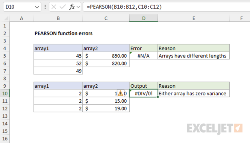Screen dimensions: 250x143
Task: Click the error warning icon in C10
Action: [x=120, y=93]
